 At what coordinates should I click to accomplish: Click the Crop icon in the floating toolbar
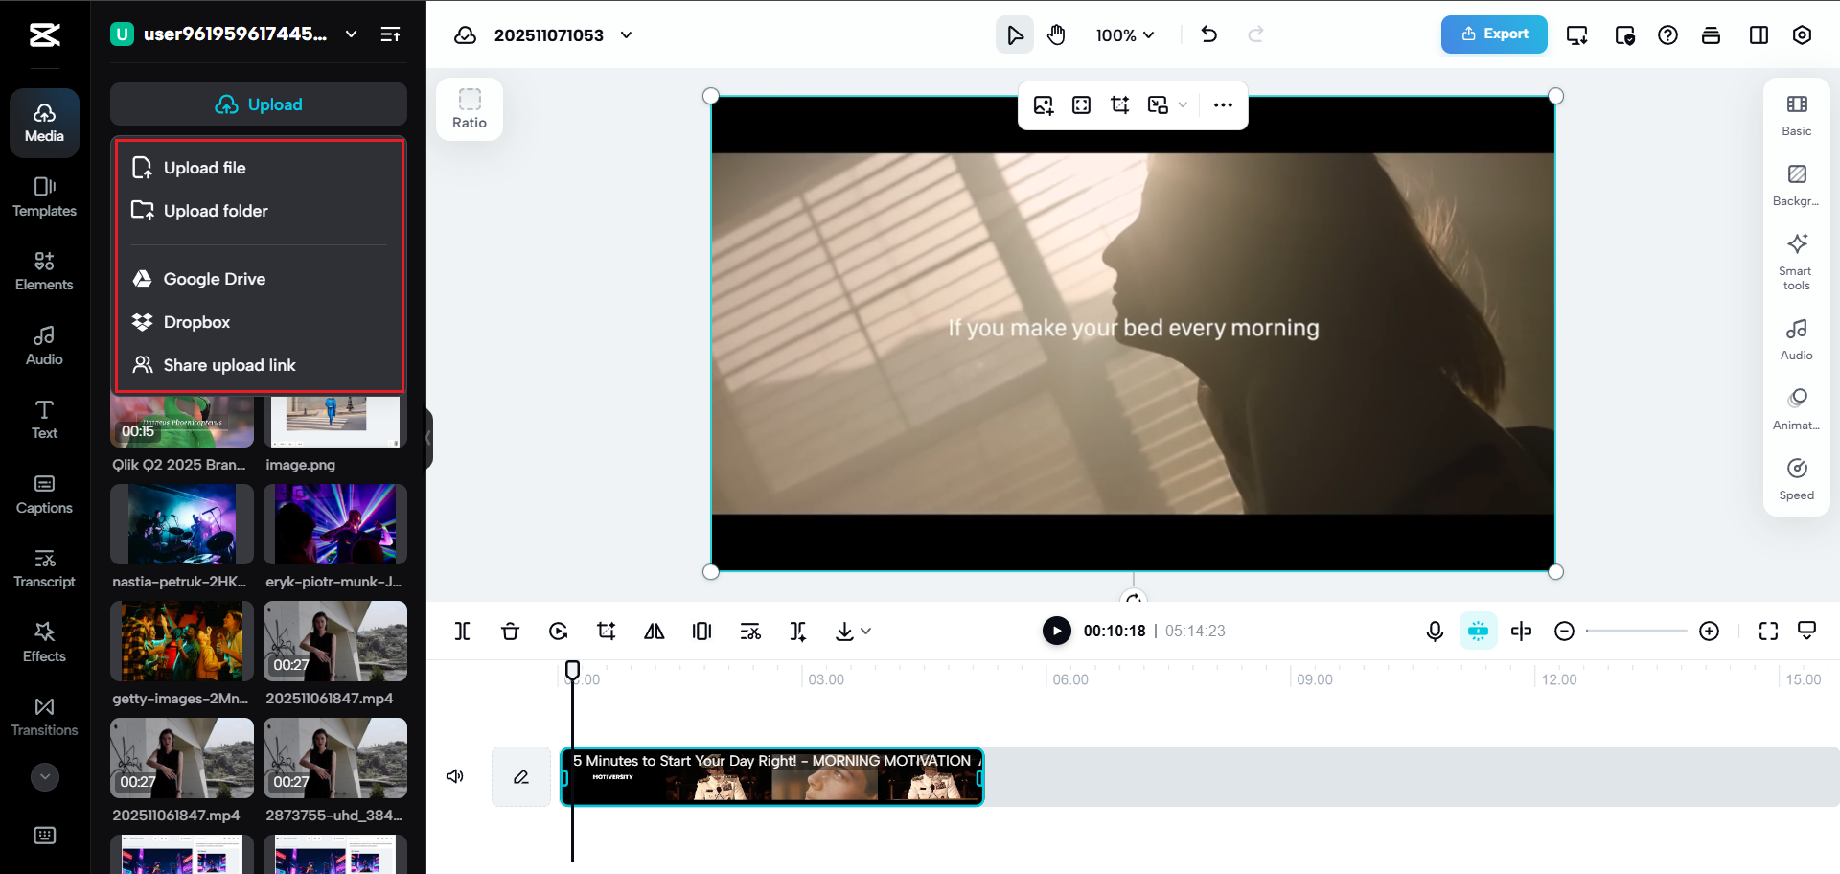(1119, 105)
